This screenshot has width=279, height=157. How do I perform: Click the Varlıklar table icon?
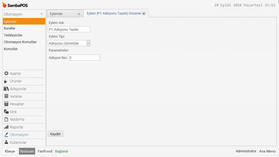(6, 96)
